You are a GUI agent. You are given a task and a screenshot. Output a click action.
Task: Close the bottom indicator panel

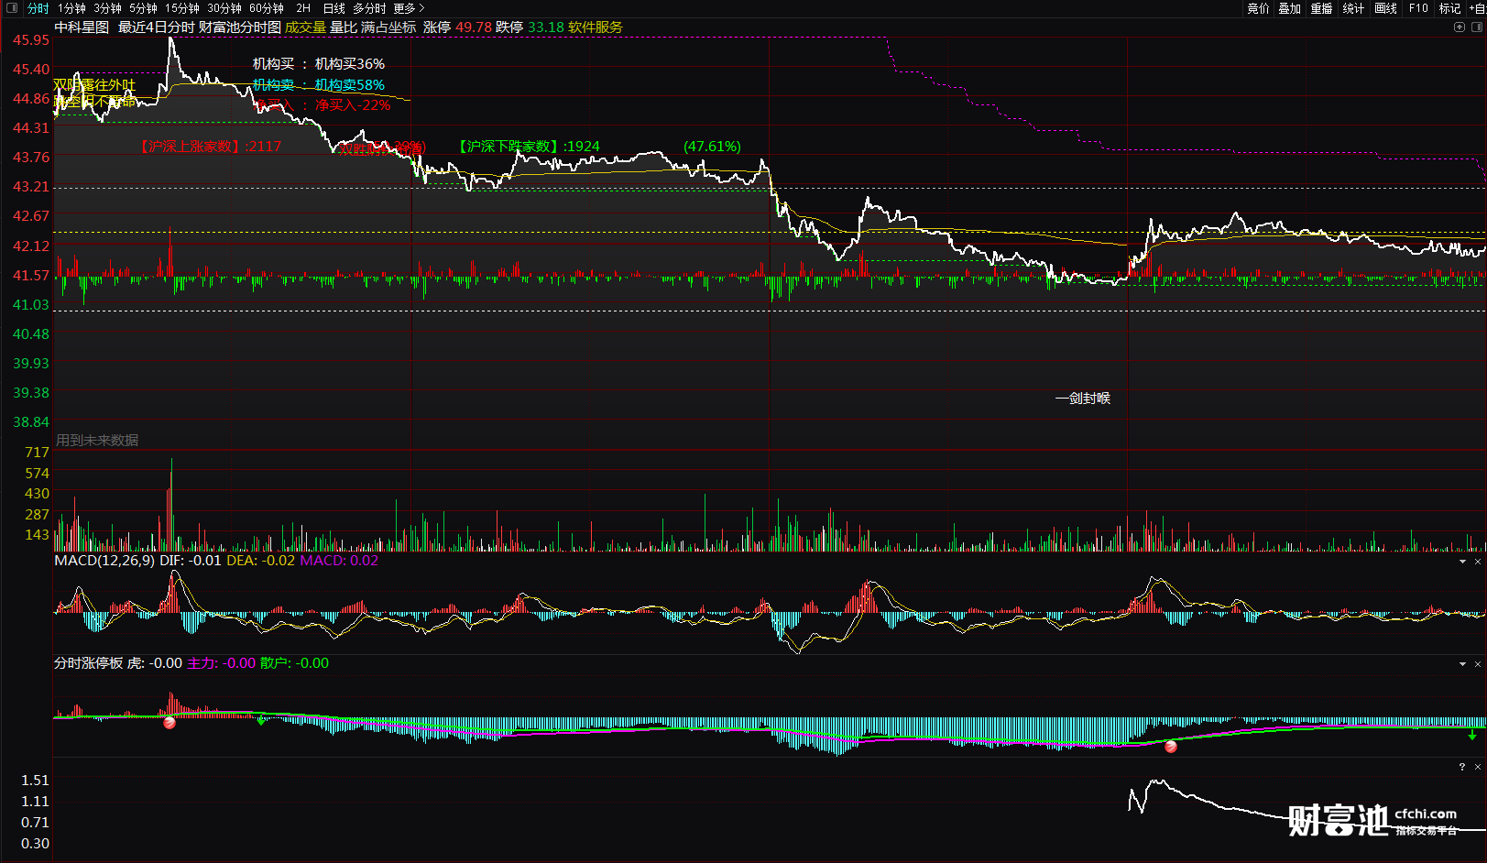click(x=1477, y=767)
